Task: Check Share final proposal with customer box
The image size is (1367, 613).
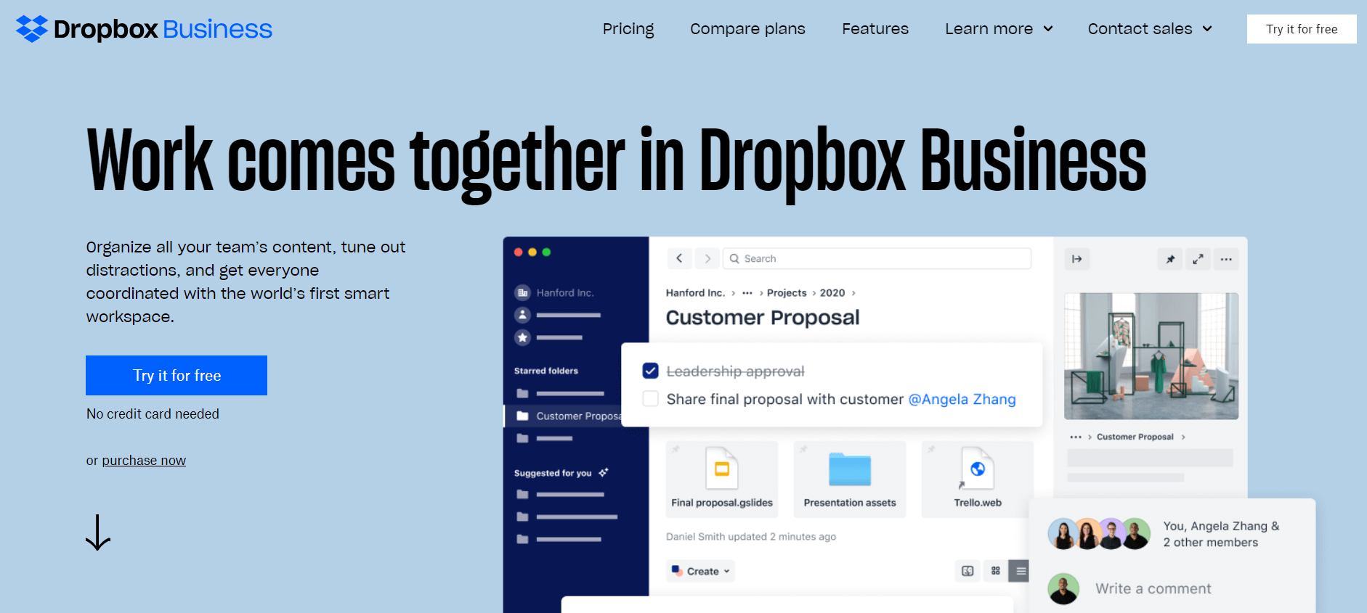Action: point(651,399)
